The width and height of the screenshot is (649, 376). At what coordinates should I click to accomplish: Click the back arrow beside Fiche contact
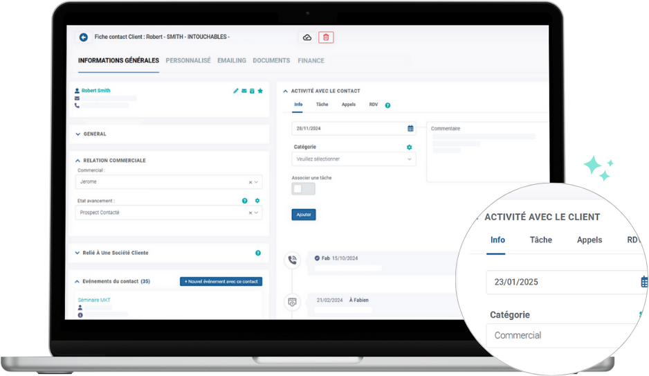point(84,37)
